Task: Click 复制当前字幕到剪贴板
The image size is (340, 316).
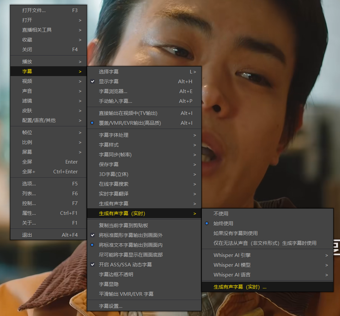Action: (144, 225)
